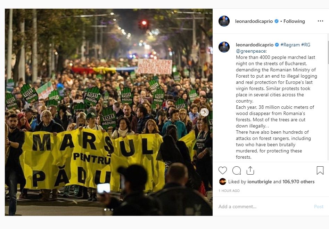329x229 pixels.
Task: Open the three-dot more options menu
Action: coord(320,21)
